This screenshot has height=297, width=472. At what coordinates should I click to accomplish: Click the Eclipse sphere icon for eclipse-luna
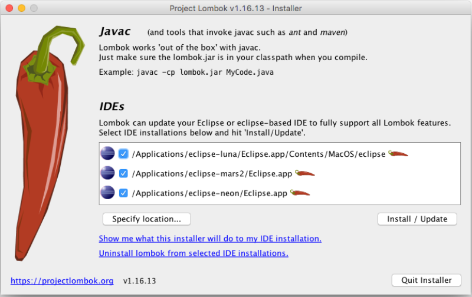pyautogui.click(x=107, y=153)
